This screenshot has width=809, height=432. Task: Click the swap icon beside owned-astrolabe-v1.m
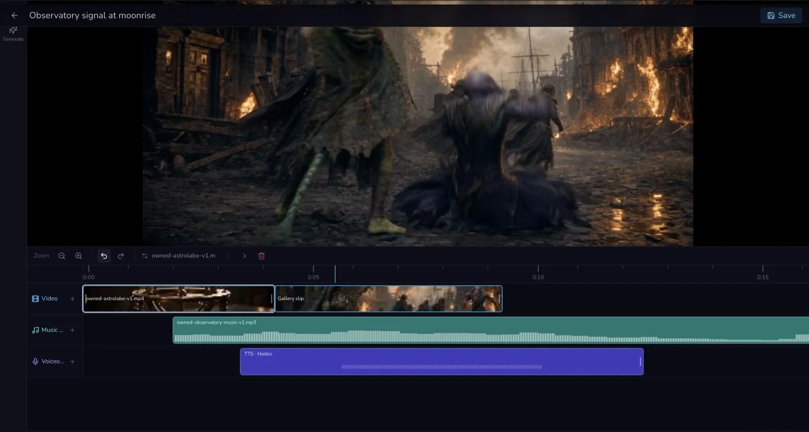click(x=145, y=256)
